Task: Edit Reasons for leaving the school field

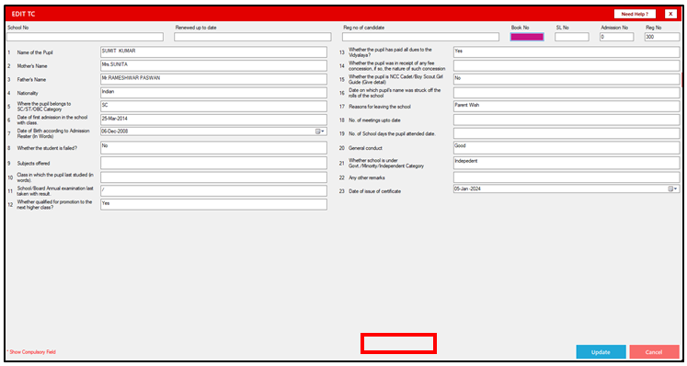Action: (567, 107)
